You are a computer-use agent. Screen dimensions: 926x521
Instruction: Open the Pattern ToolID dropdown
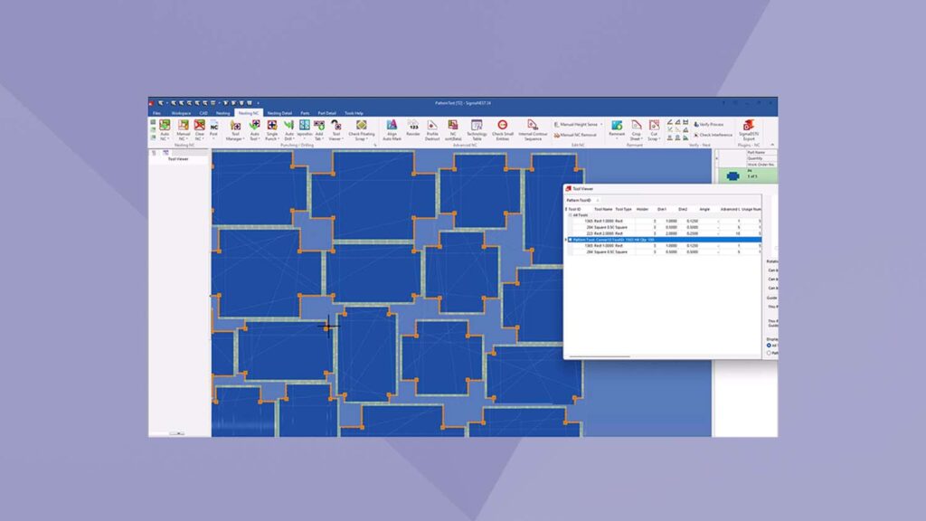point(598,201)
